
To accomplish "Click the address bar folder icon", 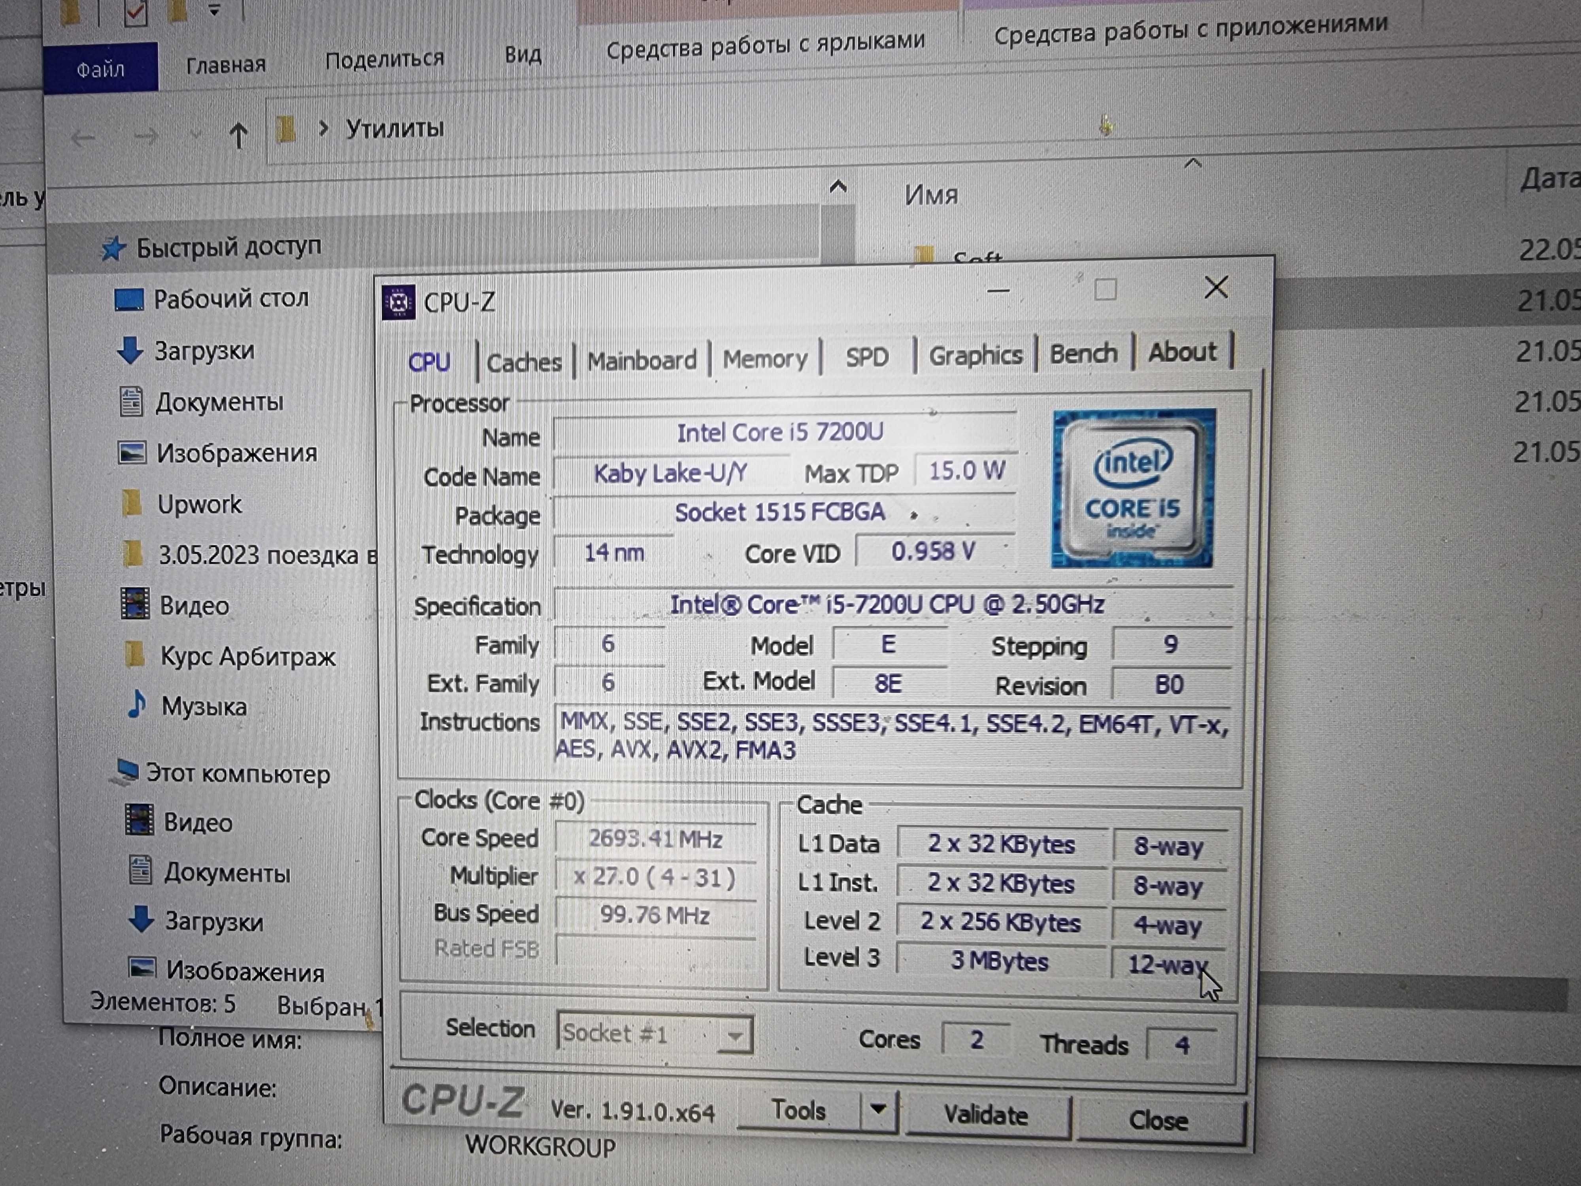I will tap(286, 130).
